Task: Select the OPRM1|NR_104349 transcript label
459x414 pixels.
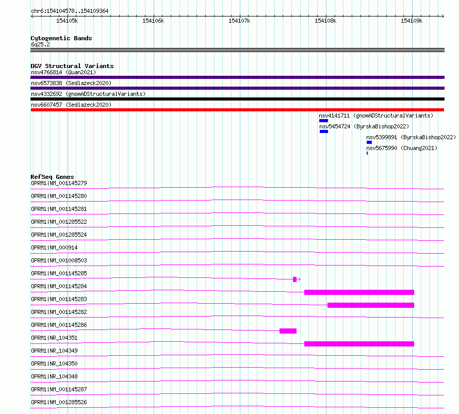Action: coord(54,351)
